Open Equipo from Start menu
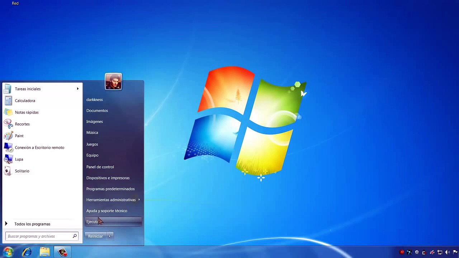459x258 pixels. [x=93, y=155]
